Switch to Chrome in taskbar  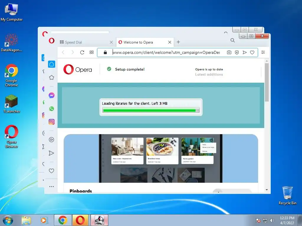63,220
